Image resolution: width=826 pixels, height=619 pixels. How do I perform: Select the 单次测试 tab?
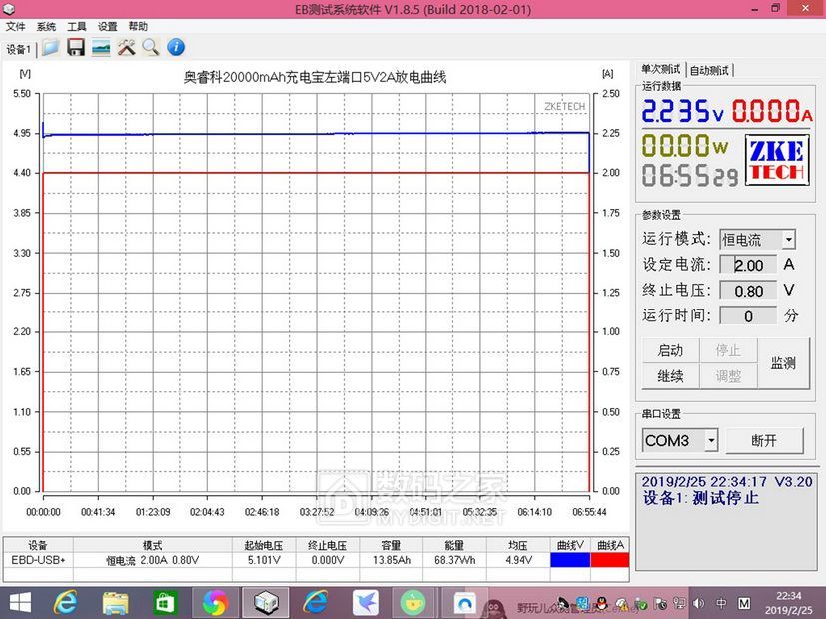coord(660,69)
